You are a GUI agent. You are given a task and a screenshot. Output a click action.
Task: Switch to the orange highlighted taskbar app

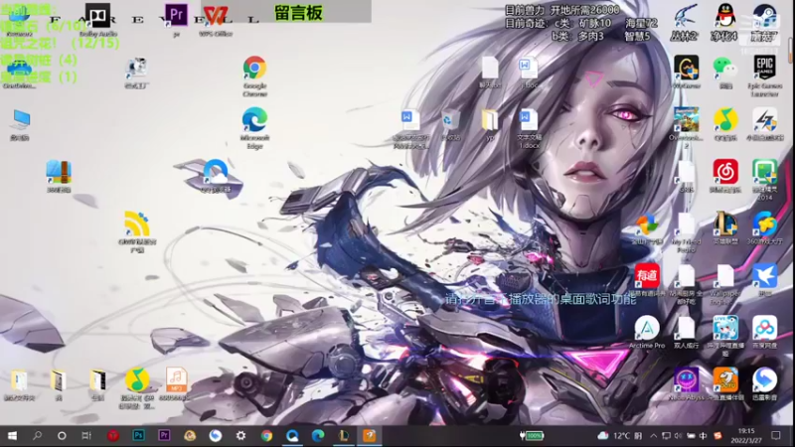click(369, 436)
